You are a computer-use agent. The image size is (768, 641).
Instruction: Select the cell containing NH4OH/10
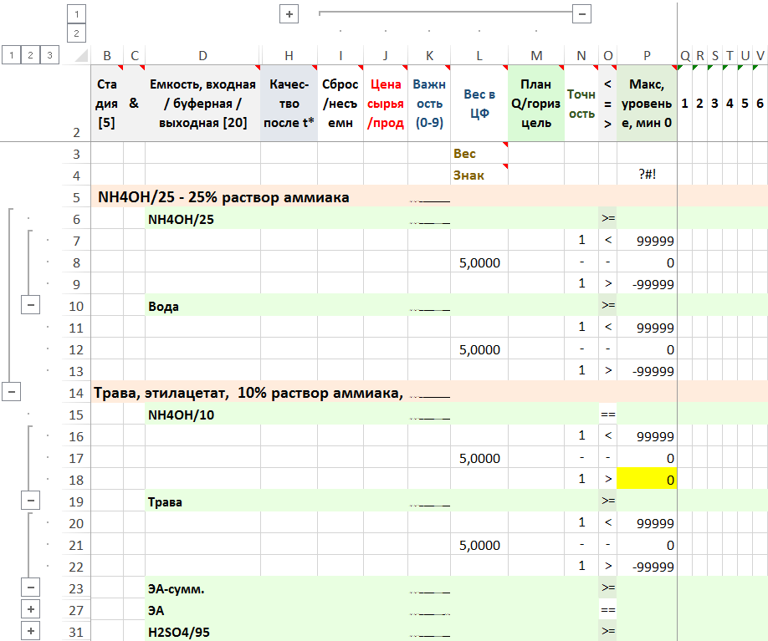point(202,415)
